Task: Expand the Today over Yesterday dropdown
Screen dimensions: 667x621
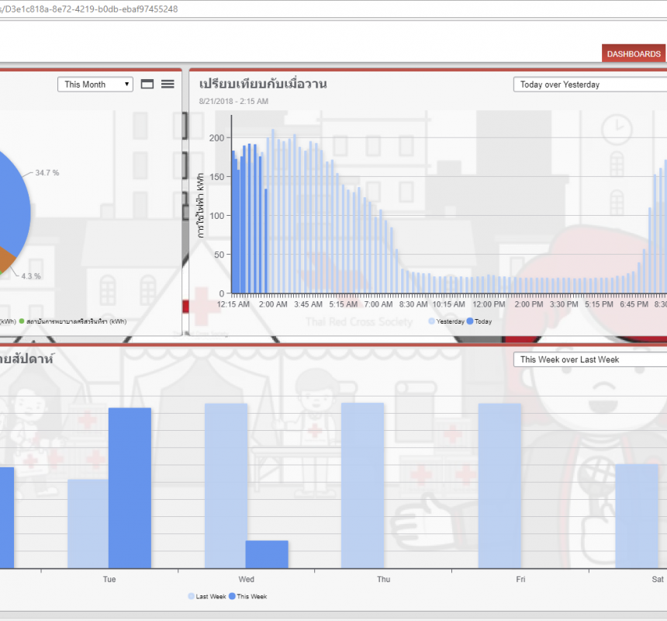Action: tap(589, 85)
